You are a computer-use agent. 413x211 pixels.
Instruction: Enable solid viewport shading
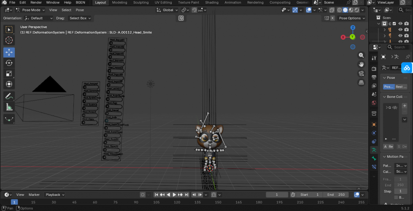pyautogui.click(x=346, y=10)
